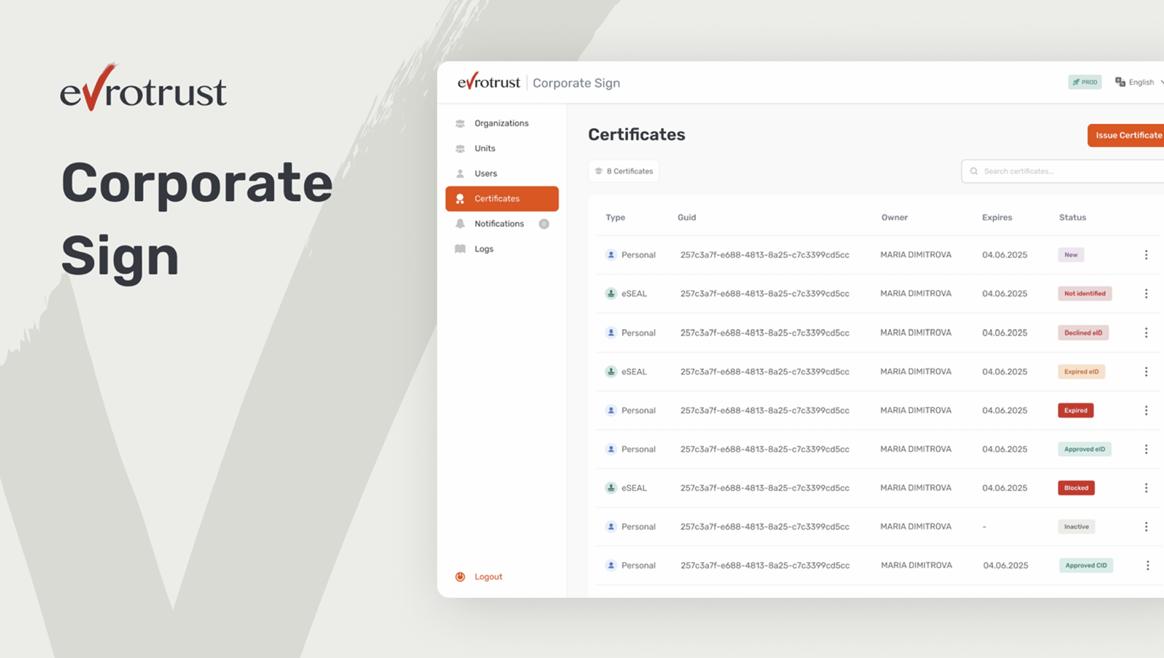1164x658 pixels.
Task: Click Personal type icon in Declined eID row
Action: (611, 333)
